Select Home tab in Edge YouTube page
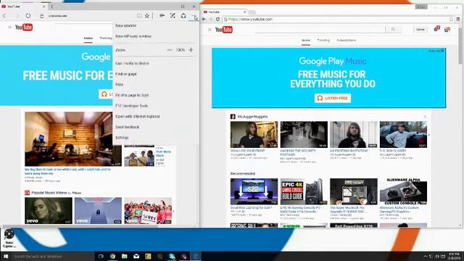 pos(88,38)
